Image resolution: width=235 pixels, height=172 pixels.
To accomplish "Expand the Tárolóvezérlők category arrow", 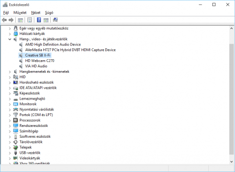I will pos(10,142).
